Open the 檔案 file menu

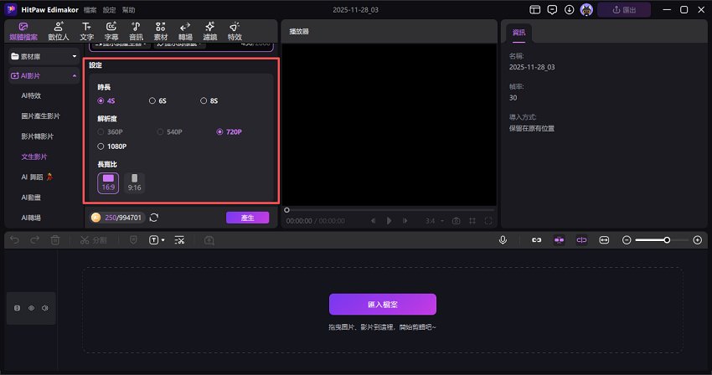(90, 9)
